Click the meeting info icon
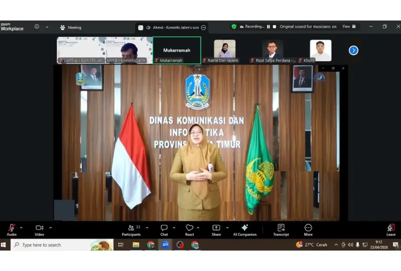Image resolution: width=401 pixels, height=271 pixels. [x=37, y=27]
